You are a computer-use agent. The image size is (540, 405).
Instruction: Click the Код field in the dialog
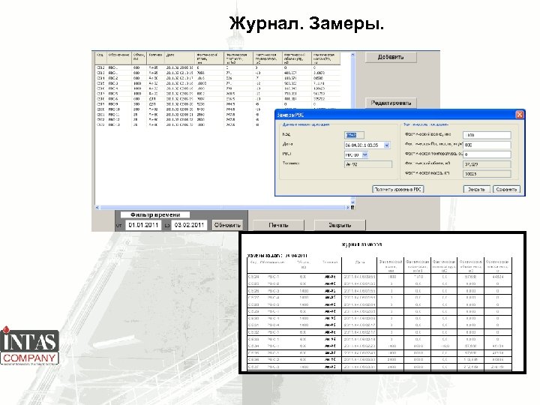point(354,135)
